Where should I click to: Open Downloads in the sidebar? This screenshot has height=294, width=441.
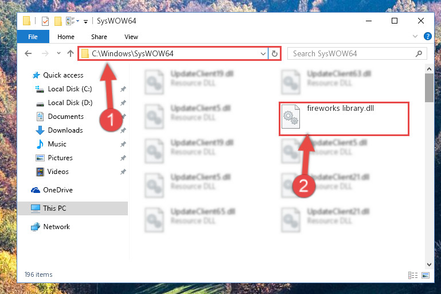click(x=65, y=130)
